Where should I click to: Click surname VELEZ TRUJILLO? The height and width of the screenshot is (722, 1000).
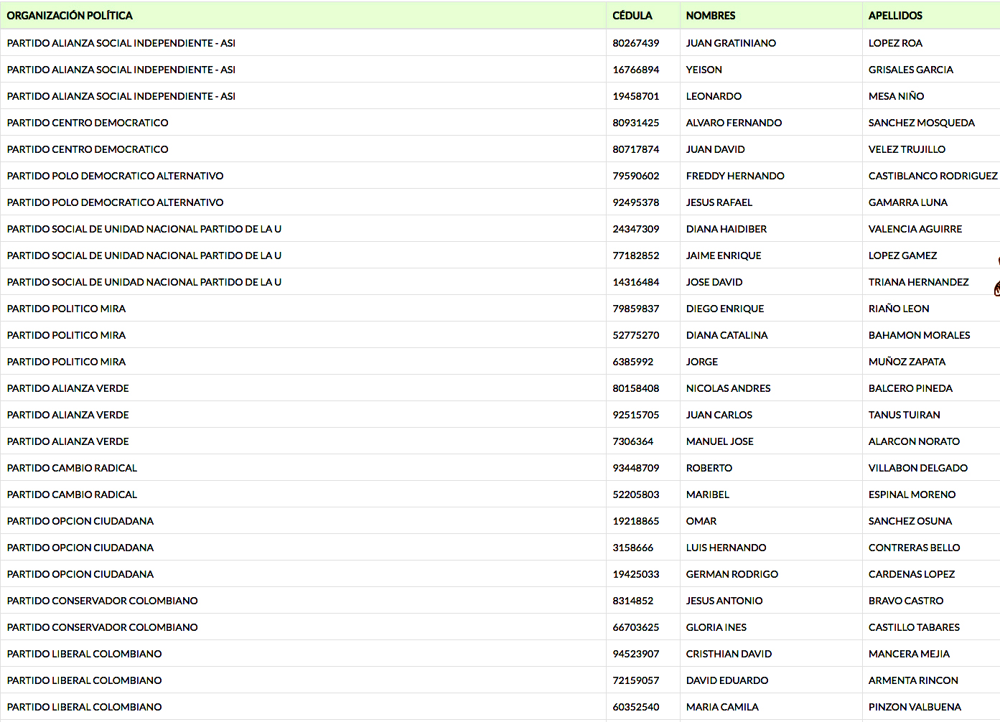point(907,149)
